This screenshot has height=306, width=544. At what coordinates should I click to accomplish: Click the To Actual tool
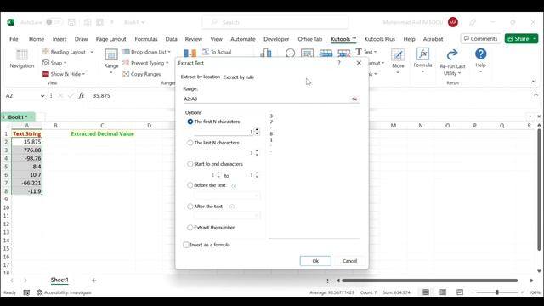217,52
